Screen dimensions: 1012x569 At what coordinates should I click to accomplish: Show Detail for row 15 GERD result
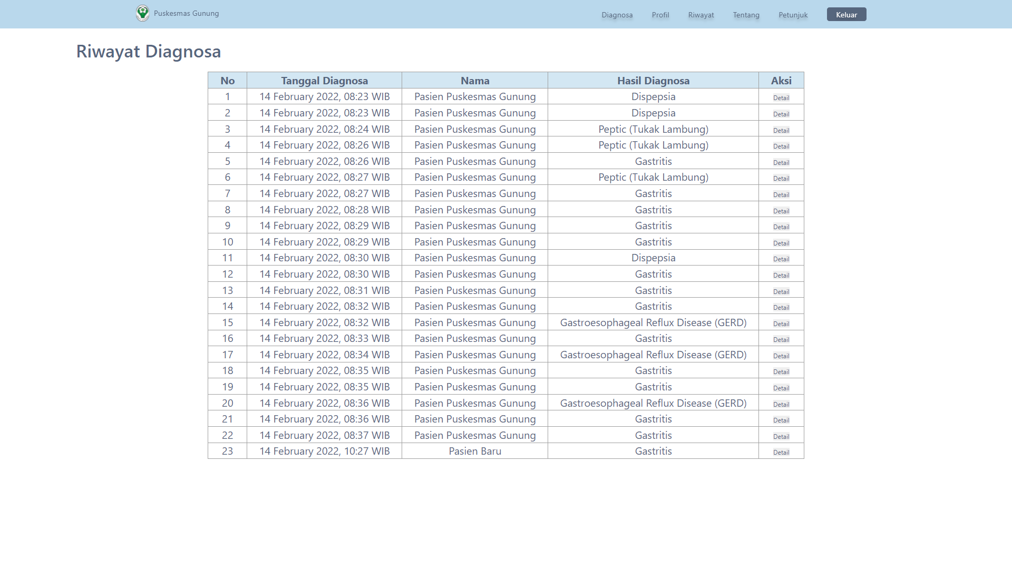pos(781,323)
